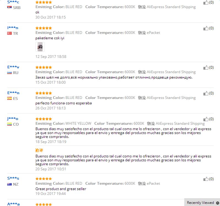The image size is (220, 206).
Task: Click the Turkey flag icon beside TR
Action: (9, 33)
